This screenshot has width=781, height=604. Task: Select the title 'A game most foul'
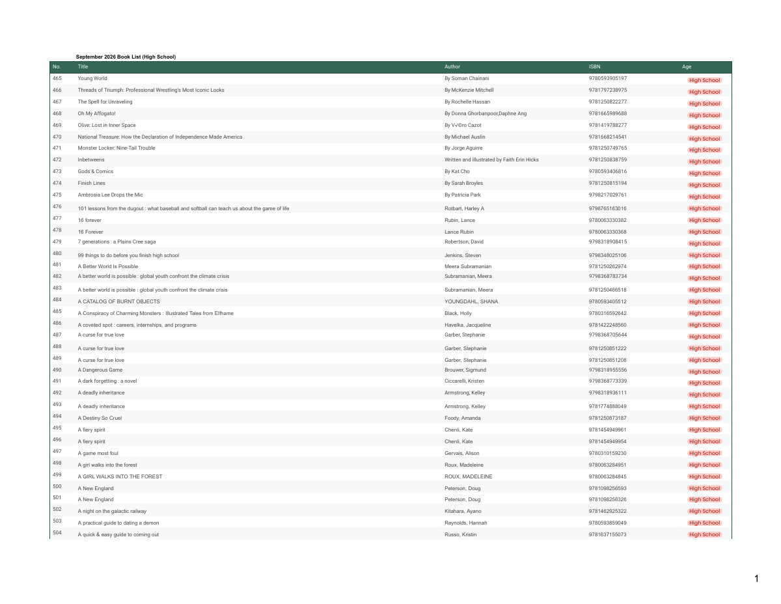[x=98, y=453]
